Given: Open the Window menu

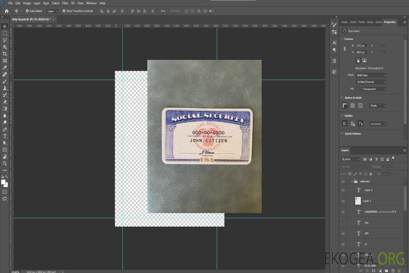Looking at the screenshot, I should pos(91,3).
